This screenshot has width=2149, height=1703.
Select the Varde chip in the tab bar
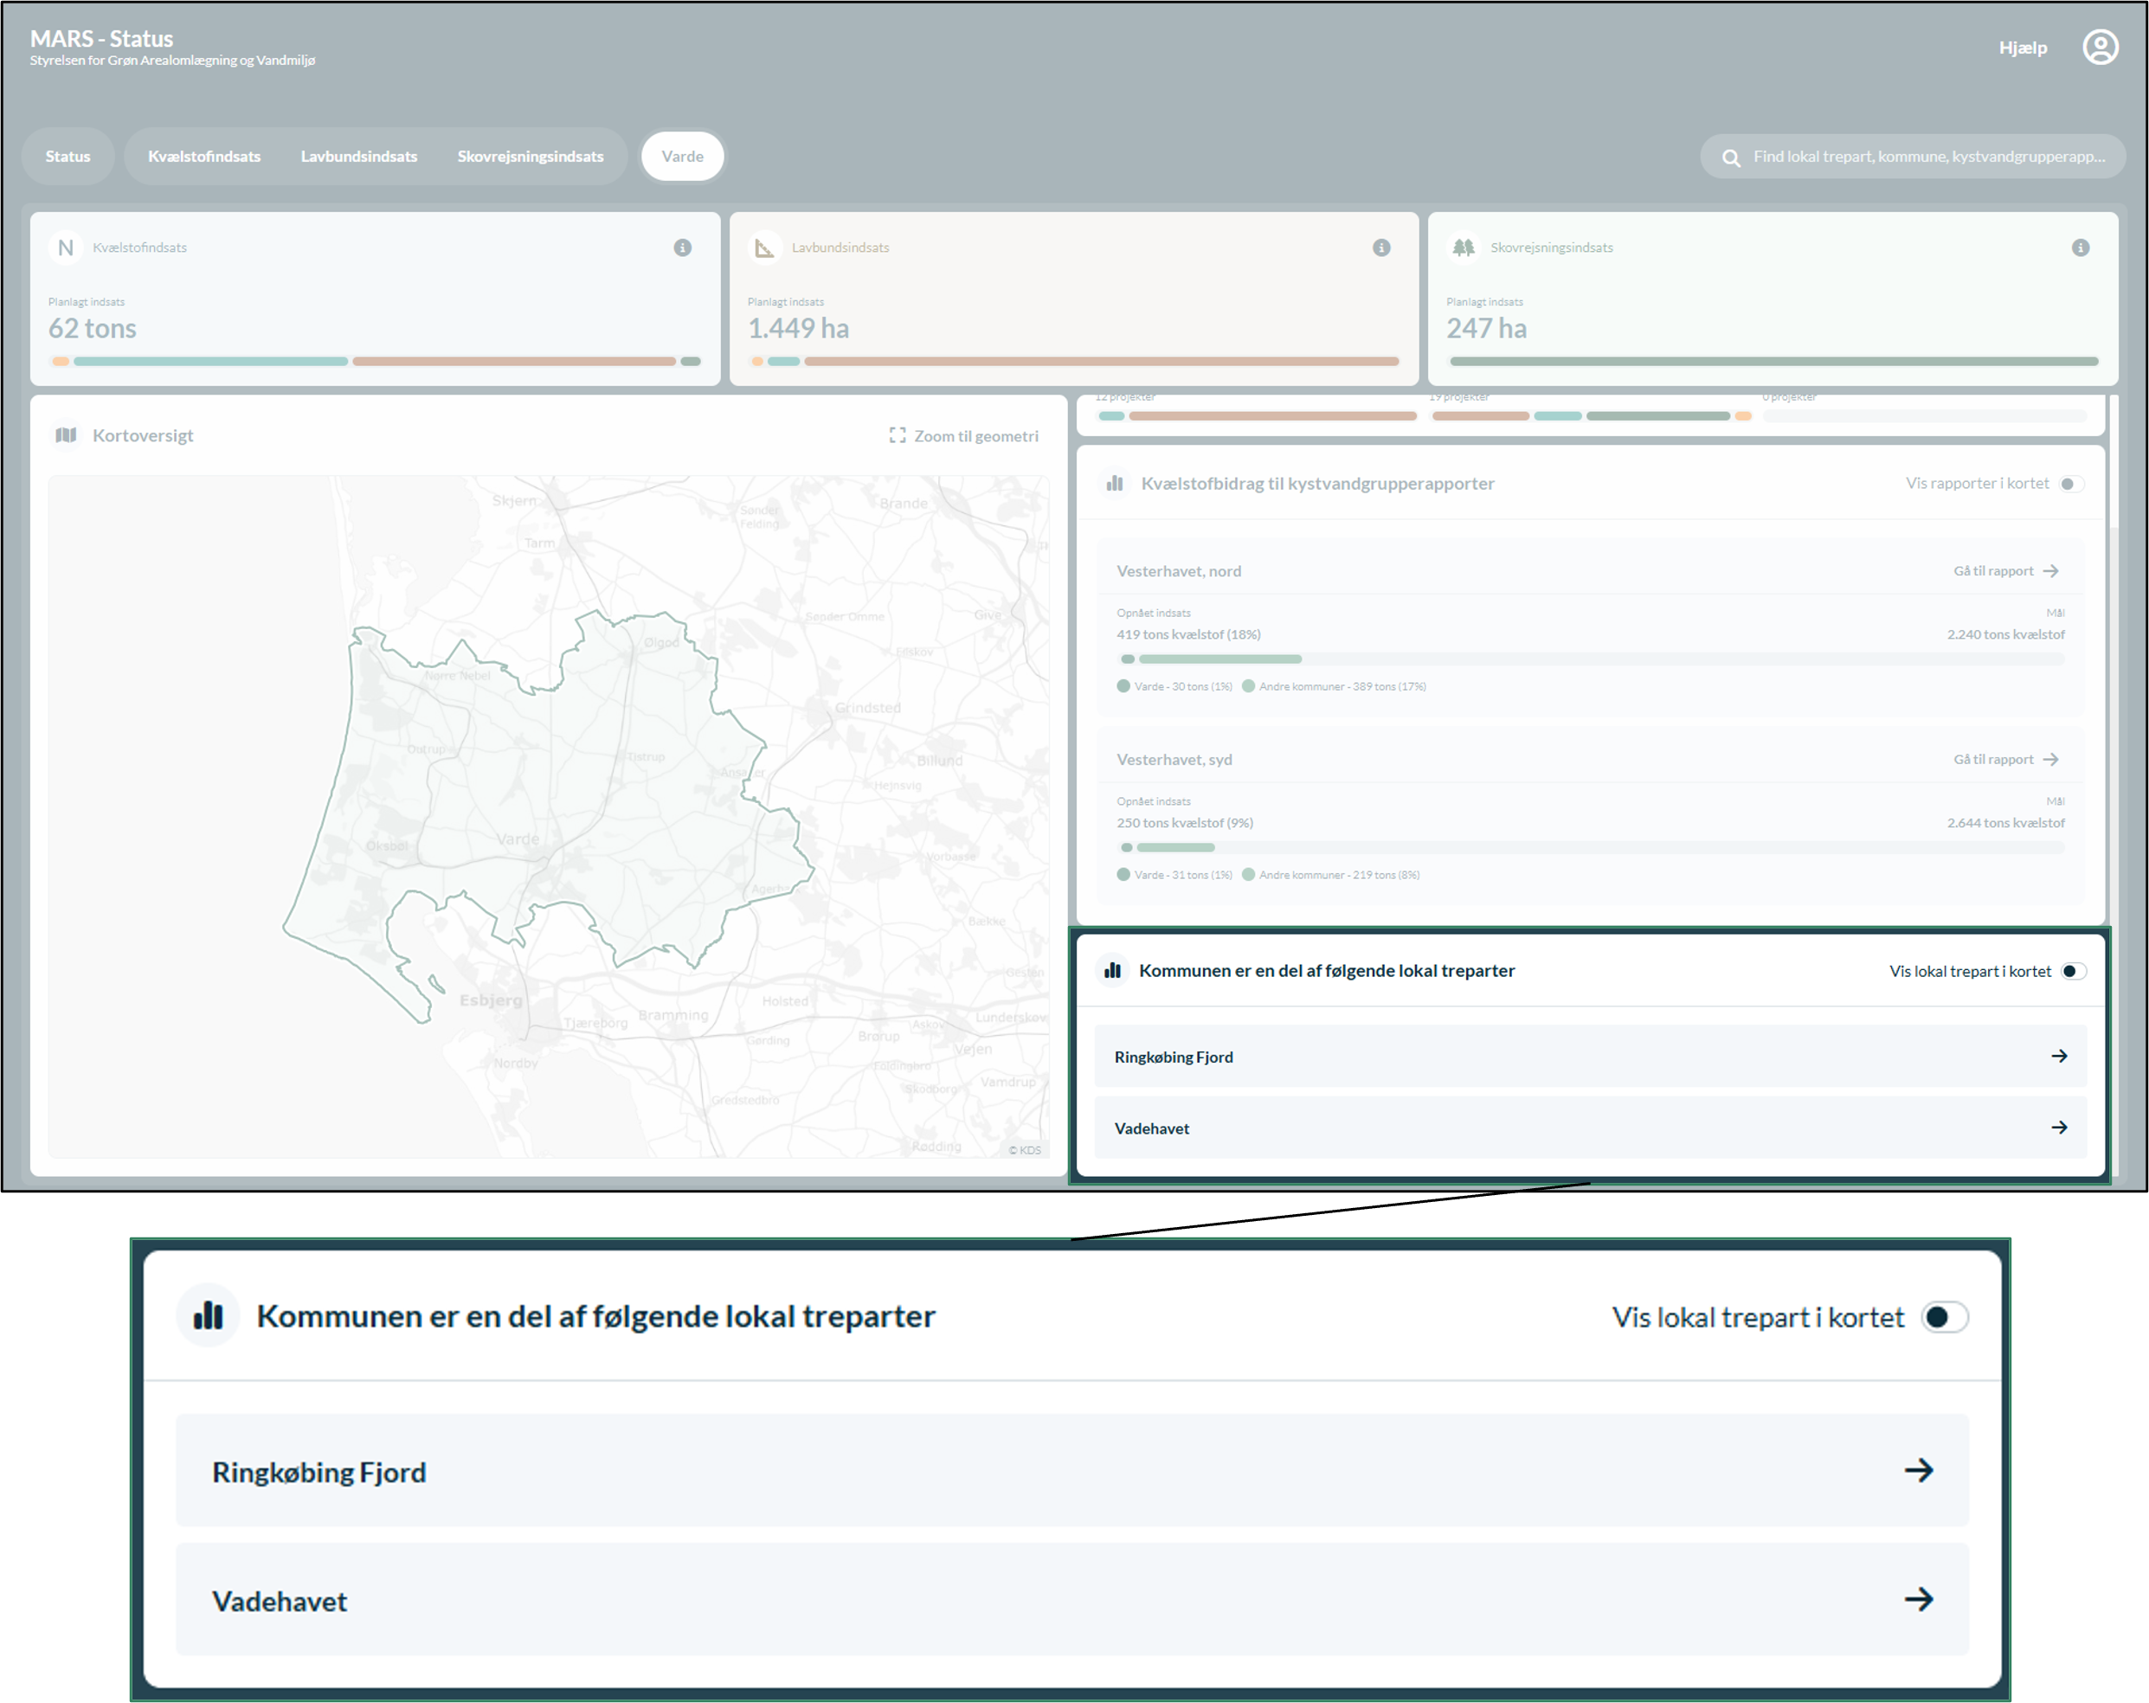[x=683, y=157]
